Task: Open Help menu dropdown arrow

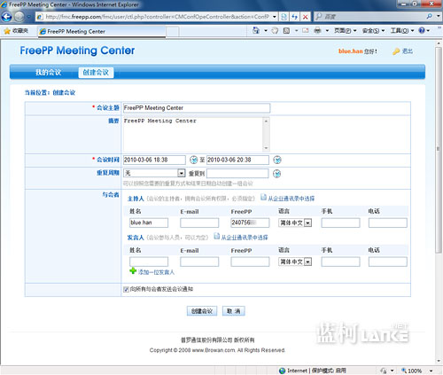Action: click(428, 30)
